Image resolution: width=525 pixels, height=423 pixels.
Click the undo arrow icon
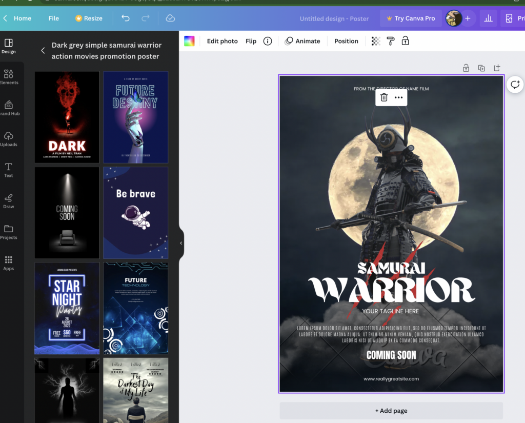126,18
